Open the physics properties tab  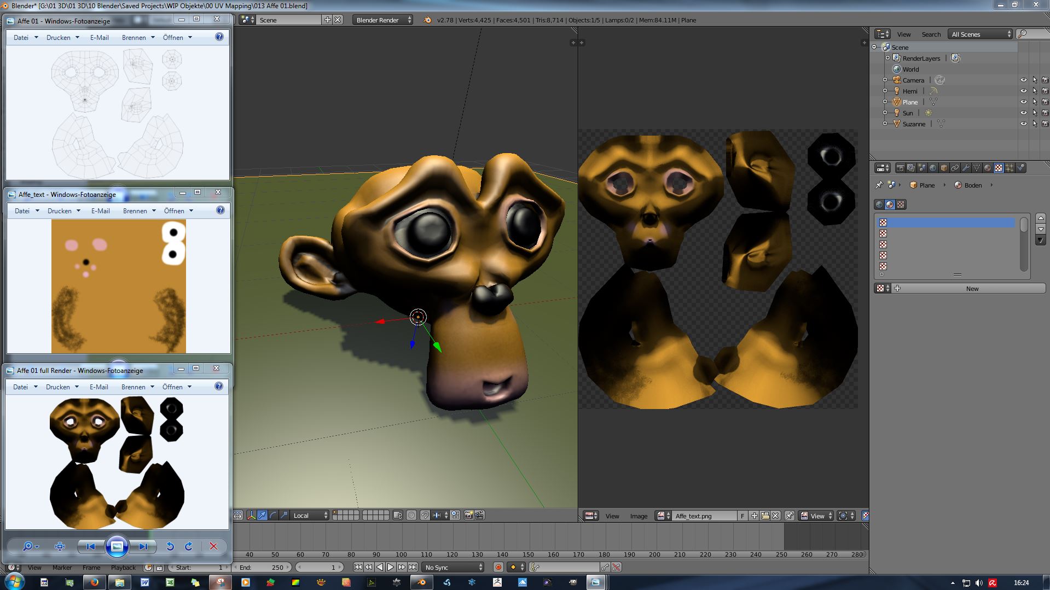pyautogui.click(x=1020, y=168)
